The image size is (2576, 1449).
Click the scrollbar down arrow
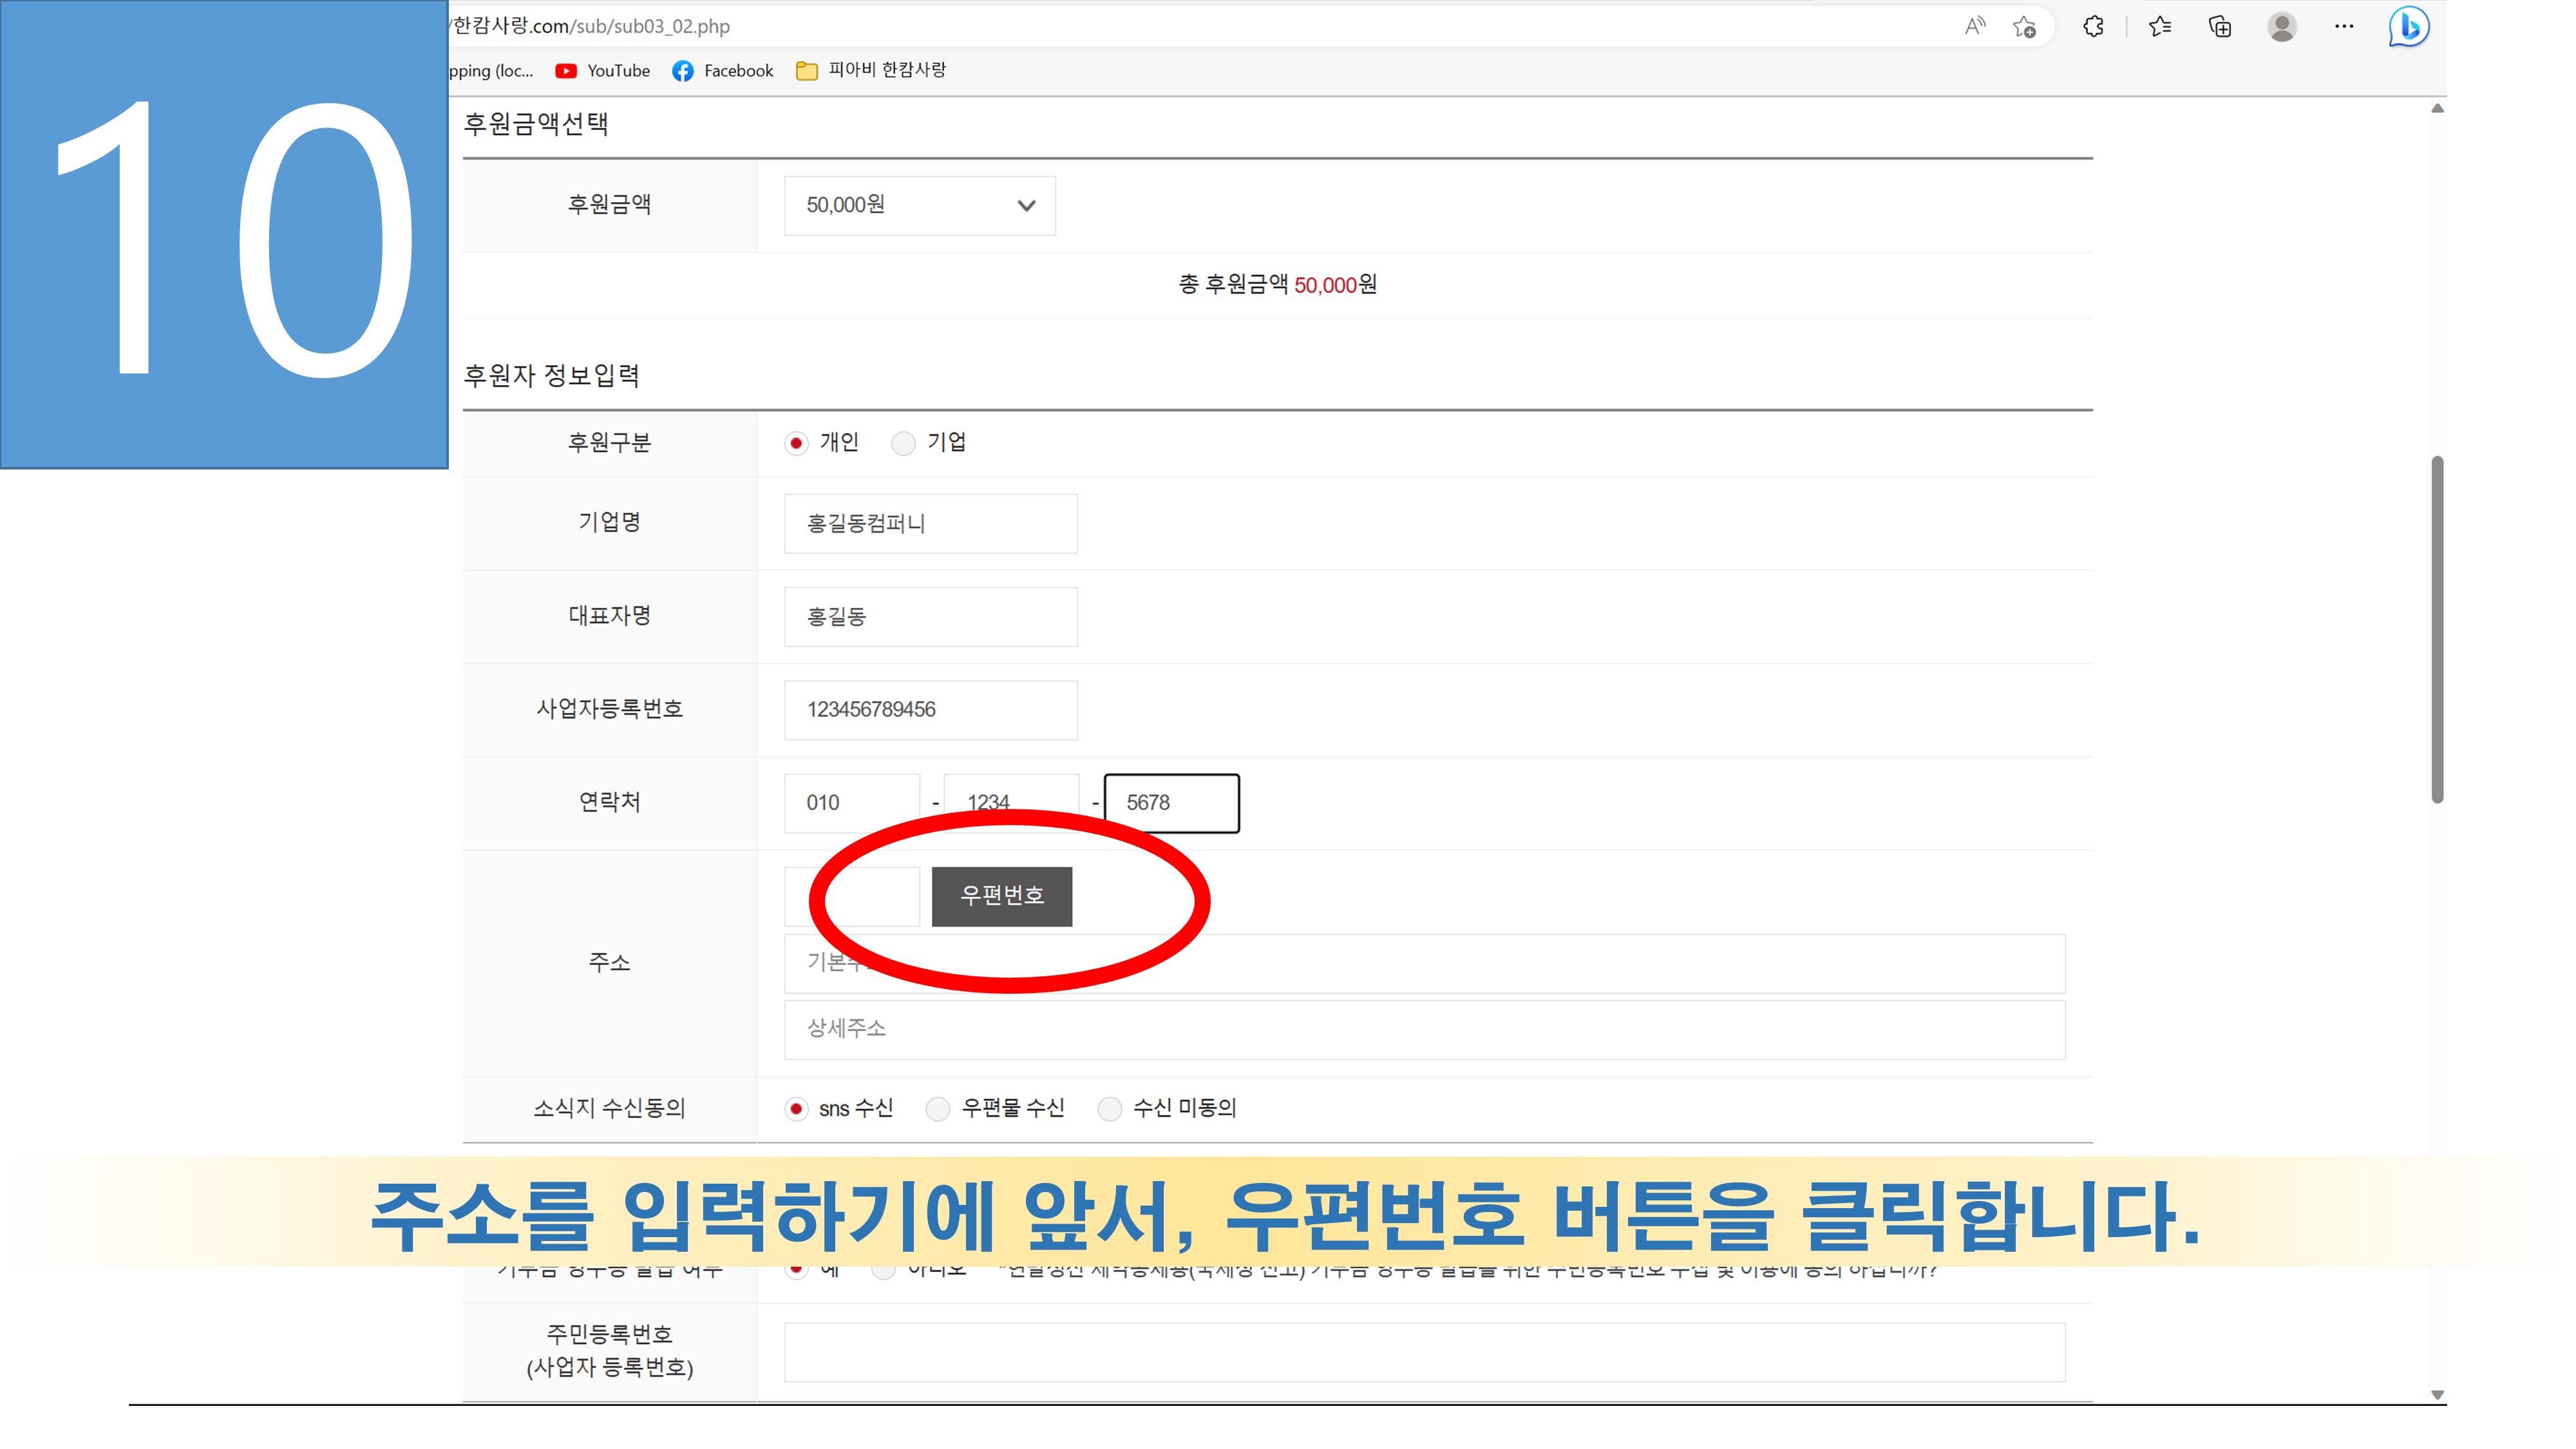[x=2438, y=1394]
